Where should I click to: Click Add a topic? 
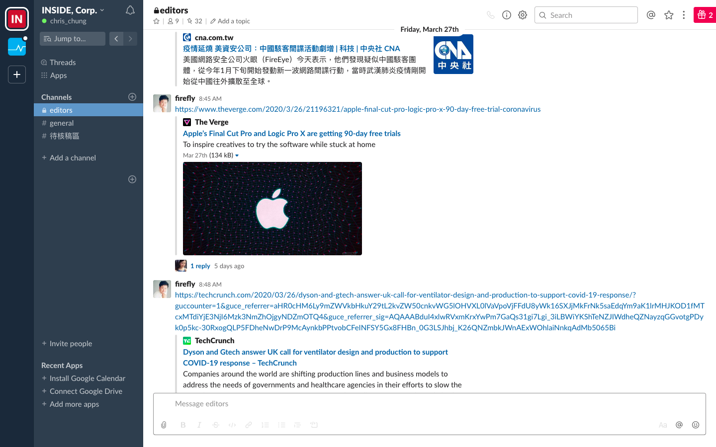click(x=230, y=21)
